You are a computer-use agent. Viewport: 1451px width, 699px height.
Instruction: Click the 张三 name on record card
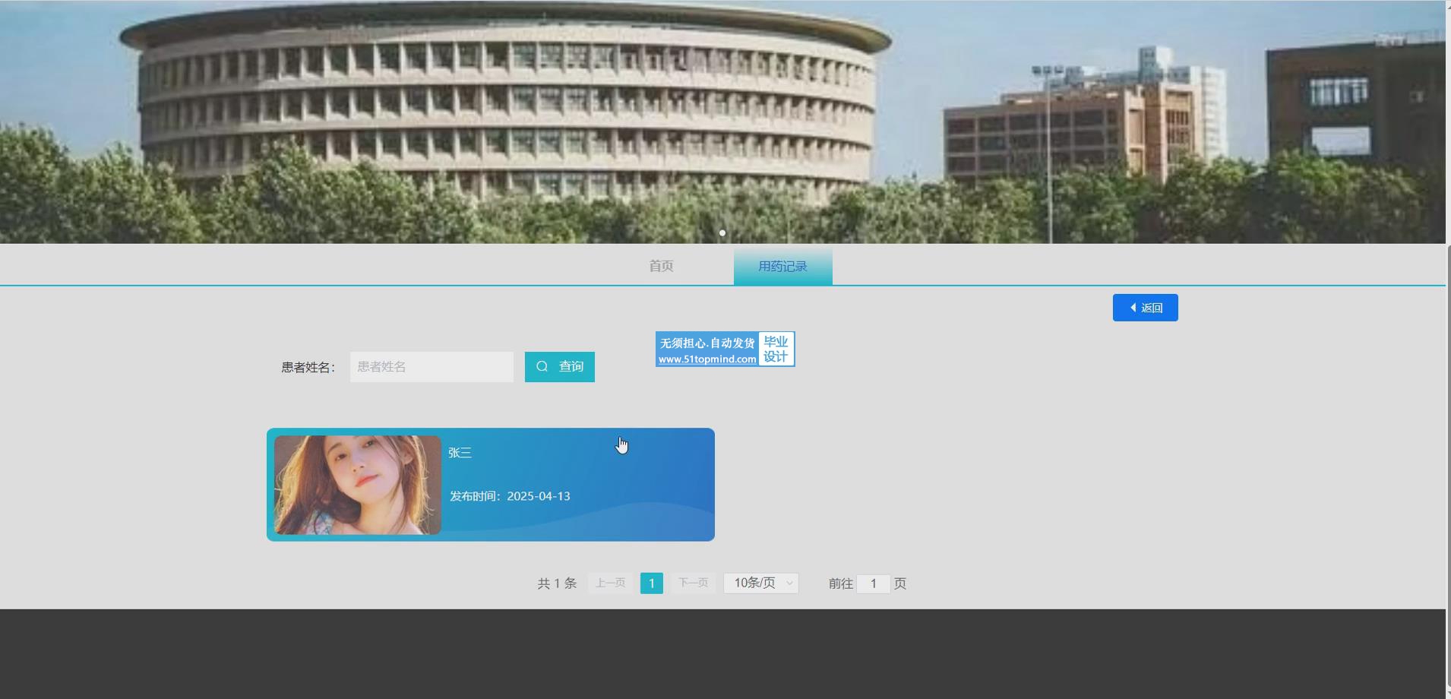[x=460, y=453]
